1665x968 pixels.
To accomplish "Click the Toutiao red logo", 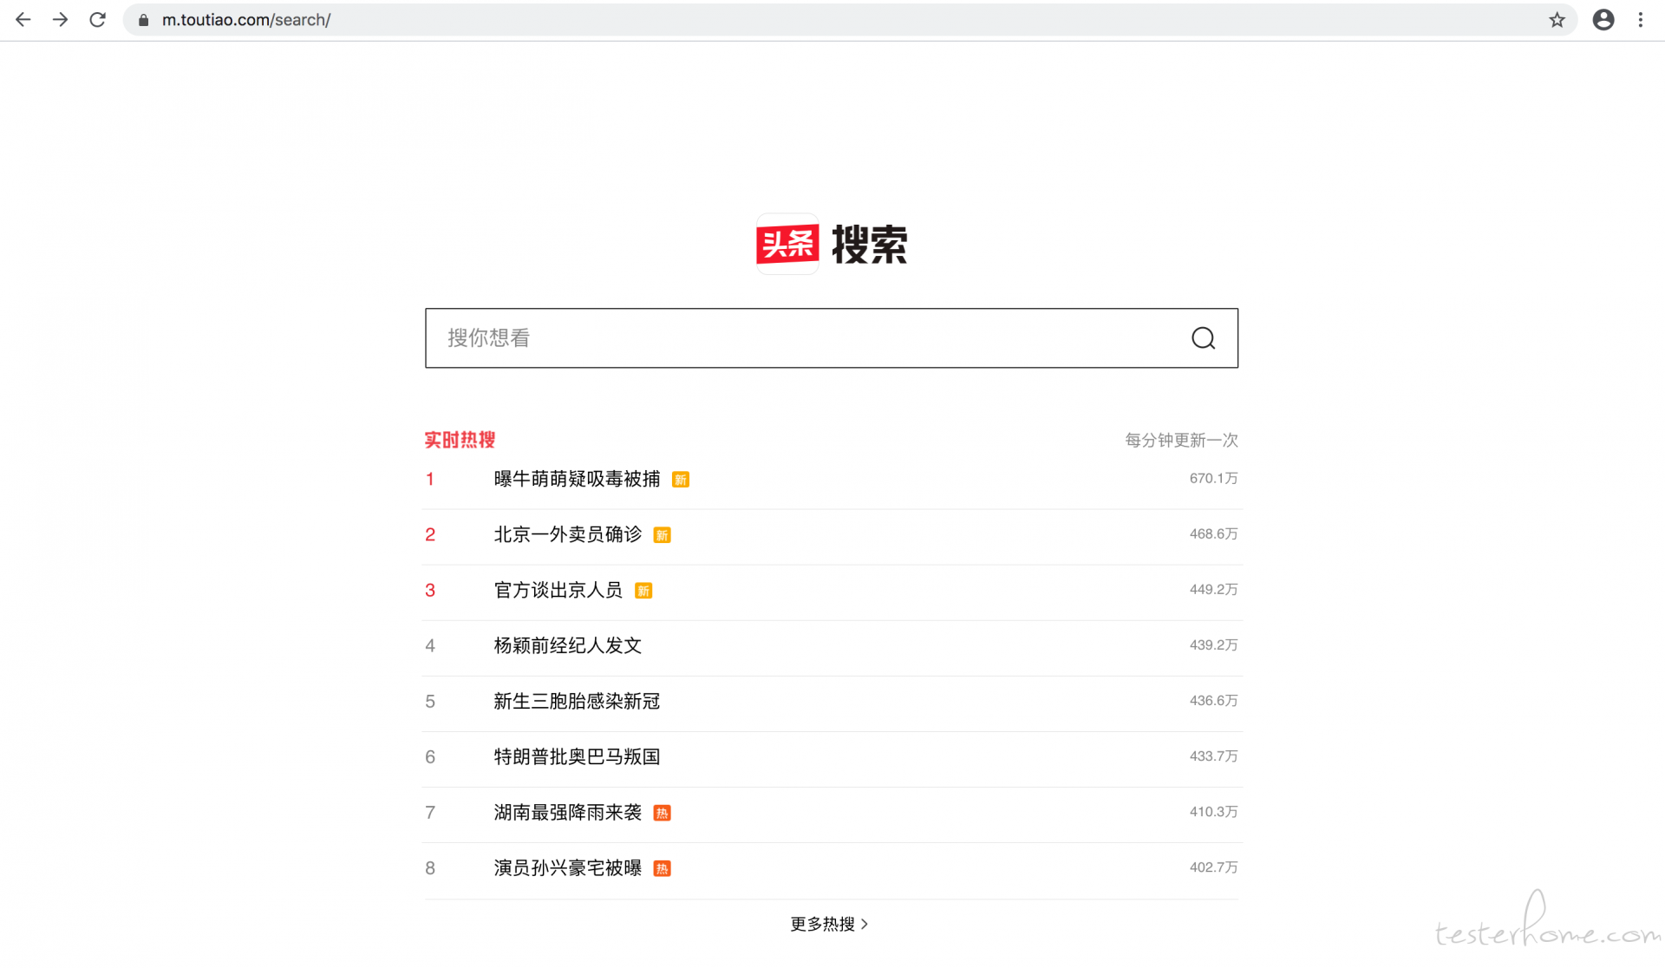I will tap(787, 244).
